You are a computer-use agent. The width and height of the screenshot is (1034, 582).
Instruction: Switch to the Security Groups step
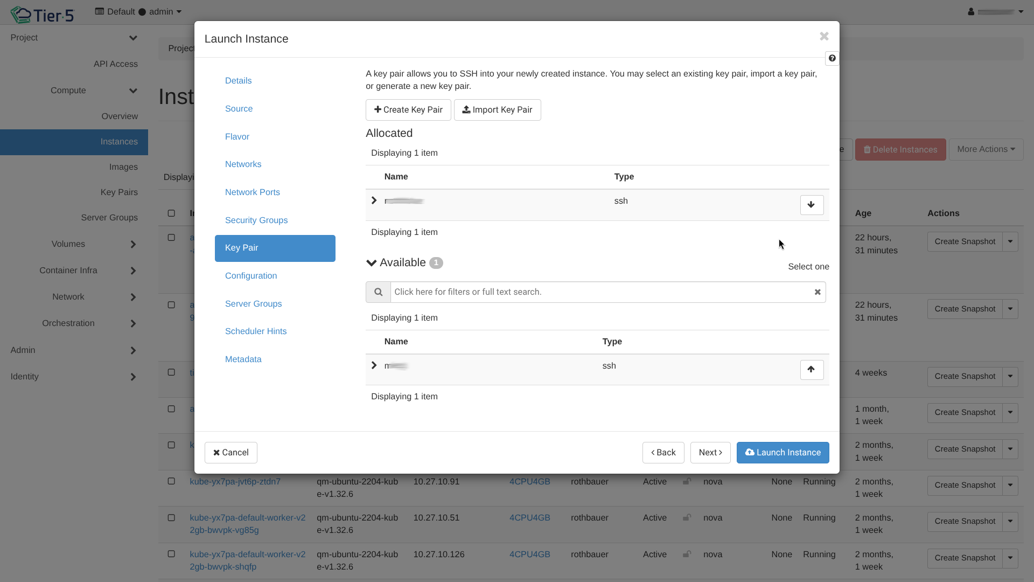[x=256, y=220]
